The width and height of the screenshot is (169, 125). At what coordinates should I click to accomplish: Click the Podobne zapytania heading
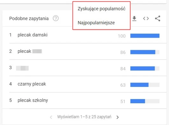pyautogui.click(x=29, y=19)
